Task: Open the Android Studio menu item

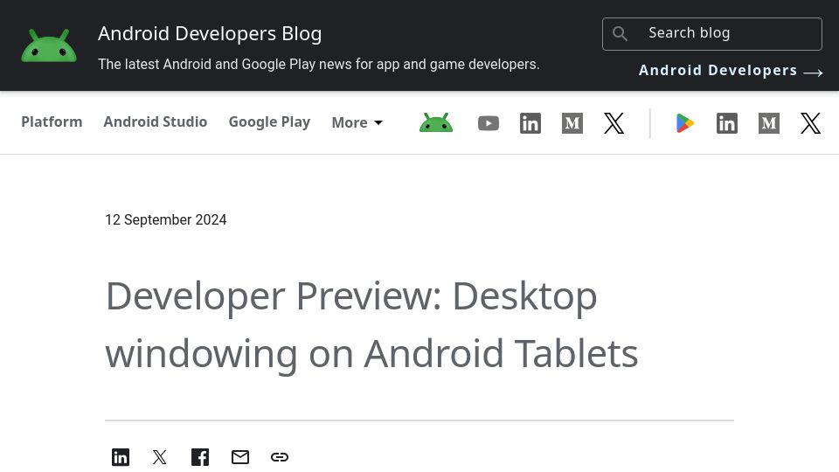Action: point(156,122)
